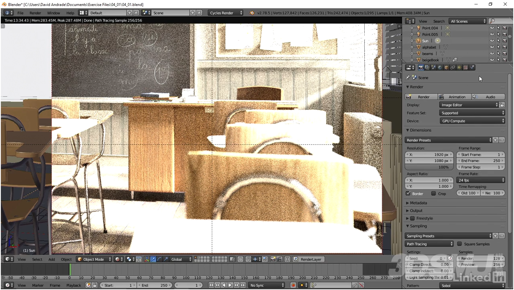514x290 pixels.
Task: Click the Blender logo in the info header
Action: pos(251,13)
